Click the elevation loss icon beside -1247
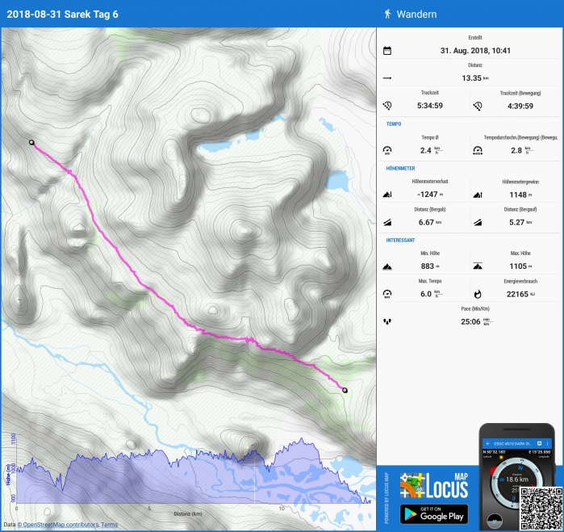564x532 pixels. point(387,195)
